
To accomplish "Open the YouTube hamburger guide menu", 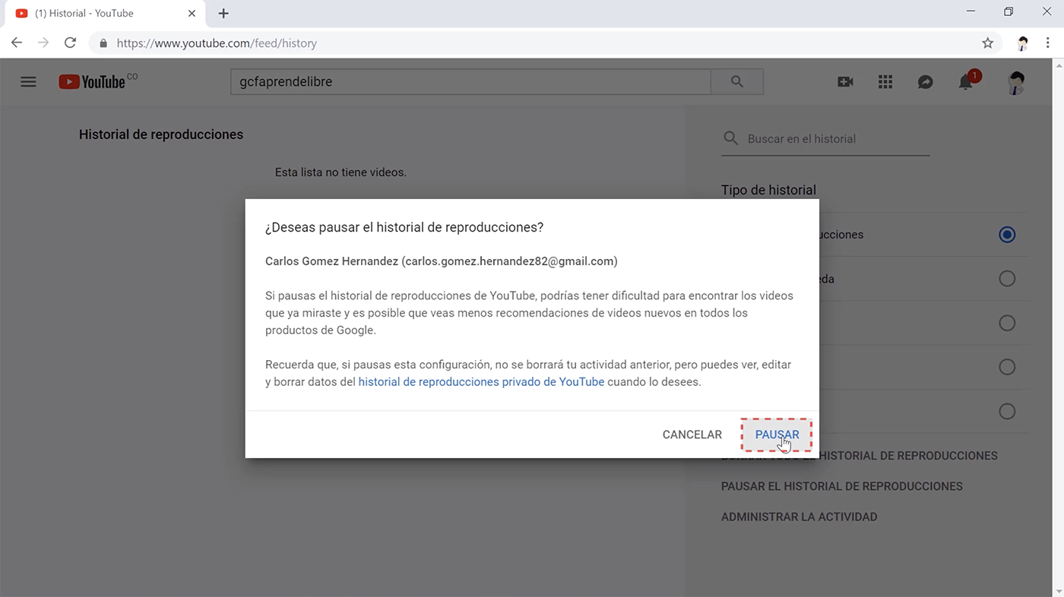I will coord(28,82).
